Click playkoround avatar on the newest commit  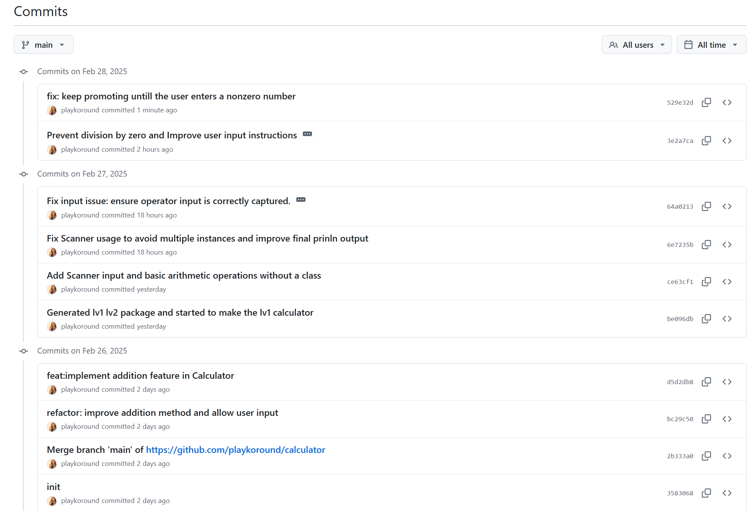click(52, 110)
